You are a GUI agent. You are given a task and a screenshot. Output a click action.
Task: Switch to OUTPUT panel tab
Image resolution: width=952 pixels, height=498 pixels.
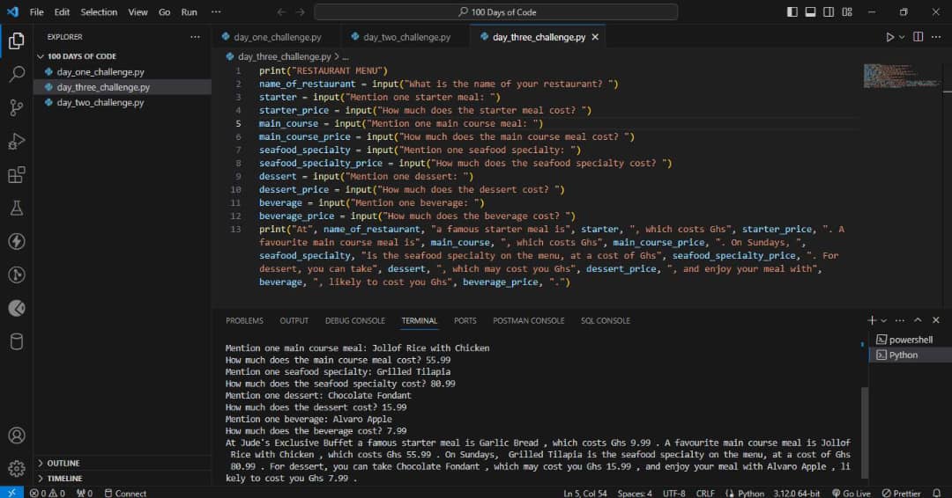point(294,320)
